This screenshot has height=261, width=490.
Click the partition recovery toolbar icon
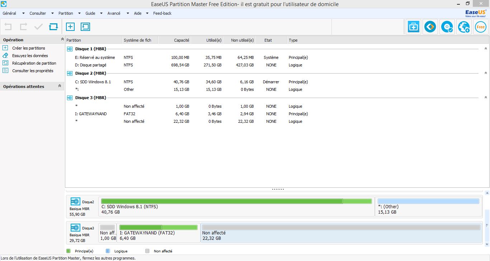tap(85, 27)
